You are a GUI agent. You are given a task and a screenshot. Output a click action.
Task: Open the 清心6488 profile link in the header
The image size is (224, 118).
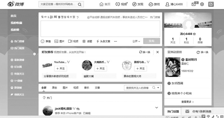(174, 4)
